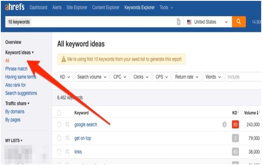Open the Return rate filter dropdown
The height and width of the screenshot is (165, 262).
[187, 77]
